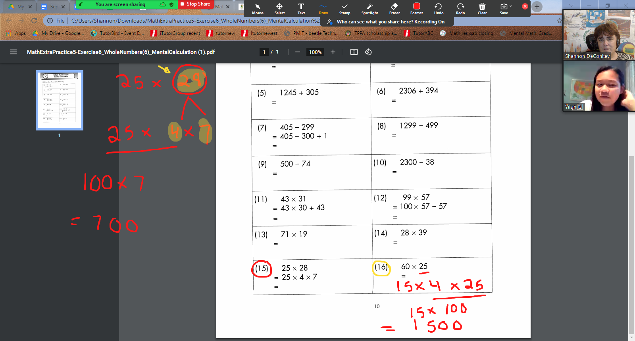Click the Chrome address bar URL

195,21
